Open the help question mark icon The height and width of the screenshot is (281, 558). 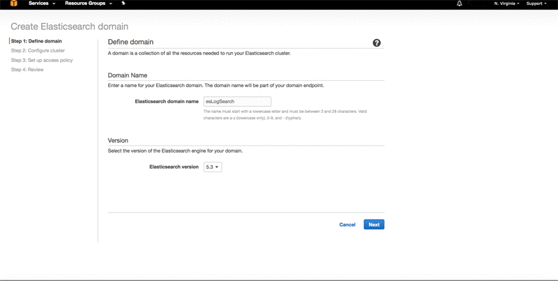click(377, 43)
